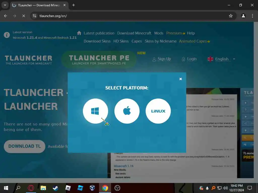This screenshot has width=258, height=193.
Task: Open the Windows Start menu
Action: (x=6, y=188)
